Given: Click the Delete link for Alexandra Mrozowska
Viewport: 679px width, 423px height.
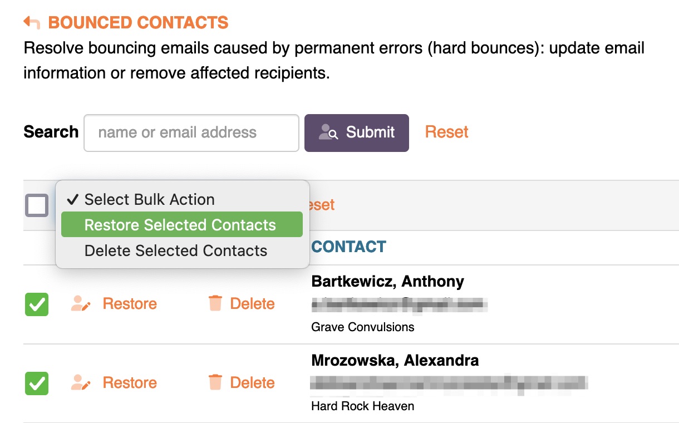Looking at the screenshot, I should [252, 383].
